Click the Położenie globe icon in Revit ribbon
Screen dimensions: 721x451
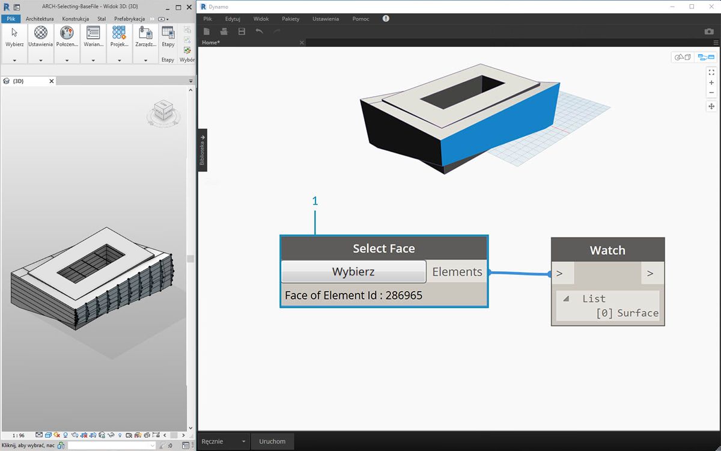click(67, 32)
